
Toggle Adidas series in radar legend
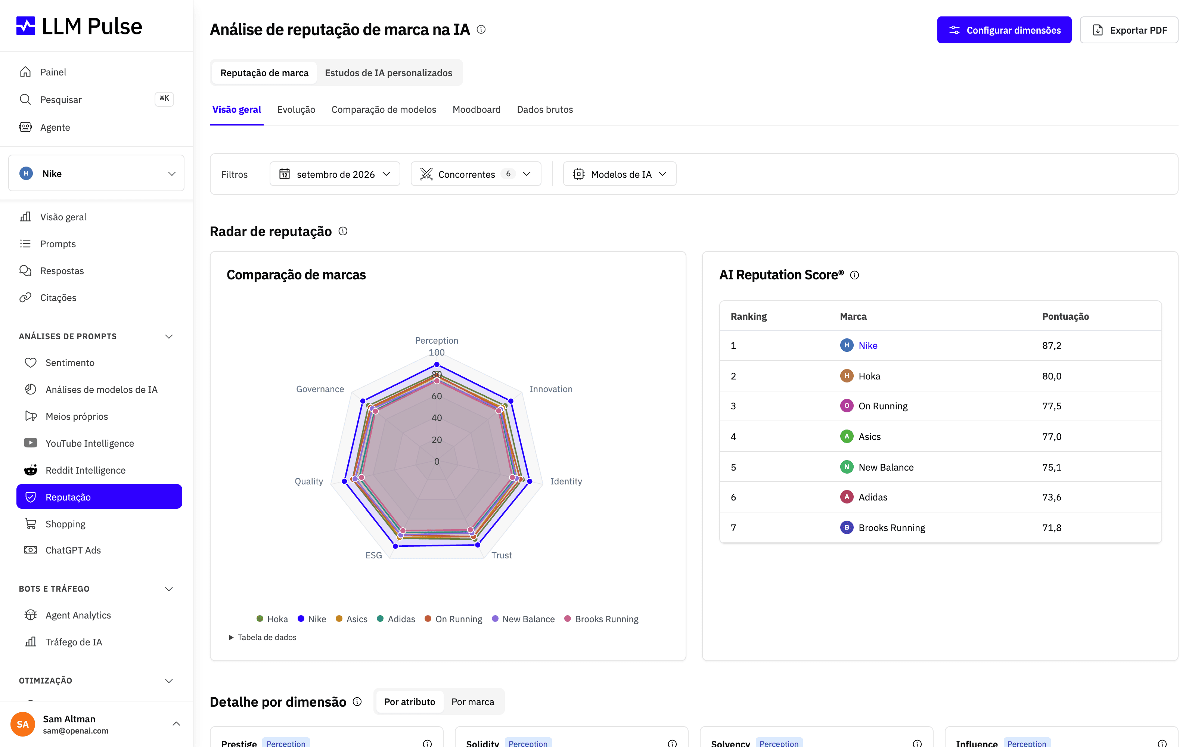[x=395, y=619]
